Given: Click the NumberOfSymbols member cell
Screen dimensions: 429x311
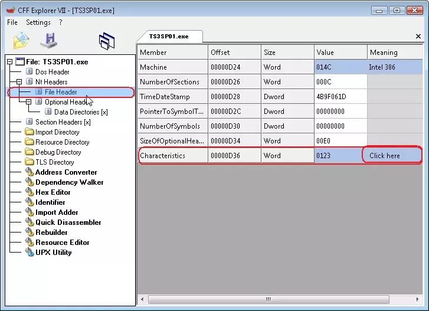Looking at the screenshot, I should pos(173,126).
